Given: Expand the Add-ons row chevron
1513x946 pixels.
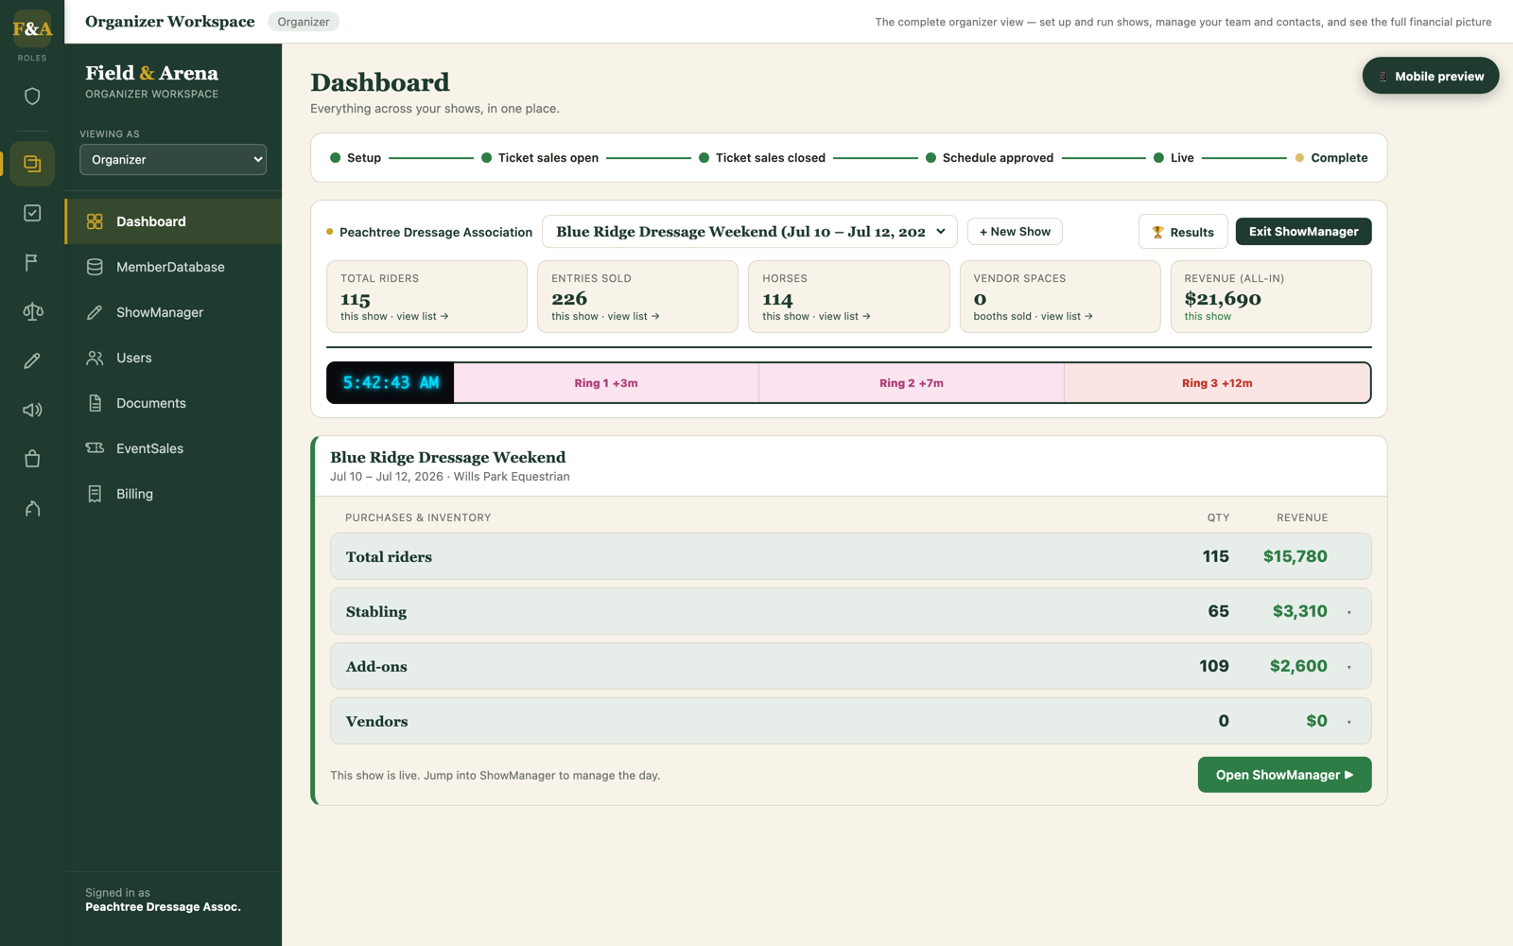Looking at the screenshot, I should coord(1349,667).
